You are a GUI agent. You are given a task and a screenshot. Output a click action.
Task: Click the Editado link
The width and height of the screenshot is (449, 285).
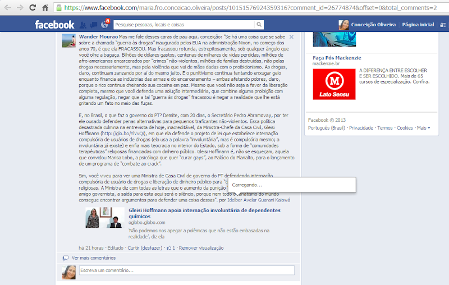(x=116, y=248)
